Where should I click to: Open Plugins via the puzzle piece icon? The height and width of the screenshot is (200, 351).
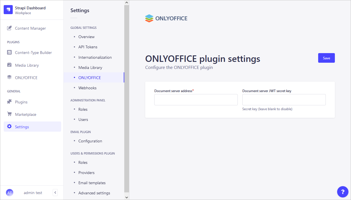[x=10, y=102]
